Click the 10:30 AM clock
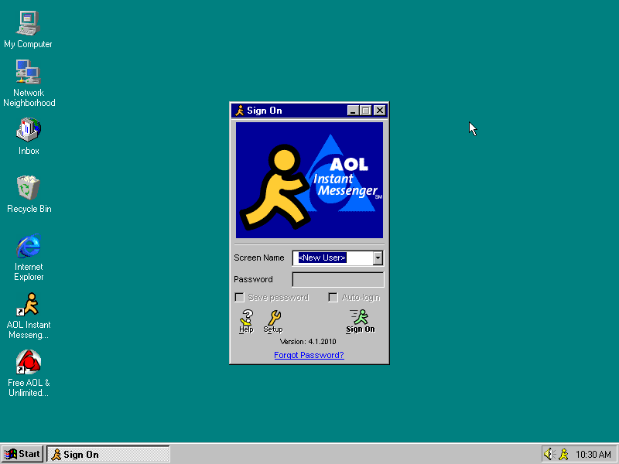Screen dimensions: 619x464 (593, 455)
